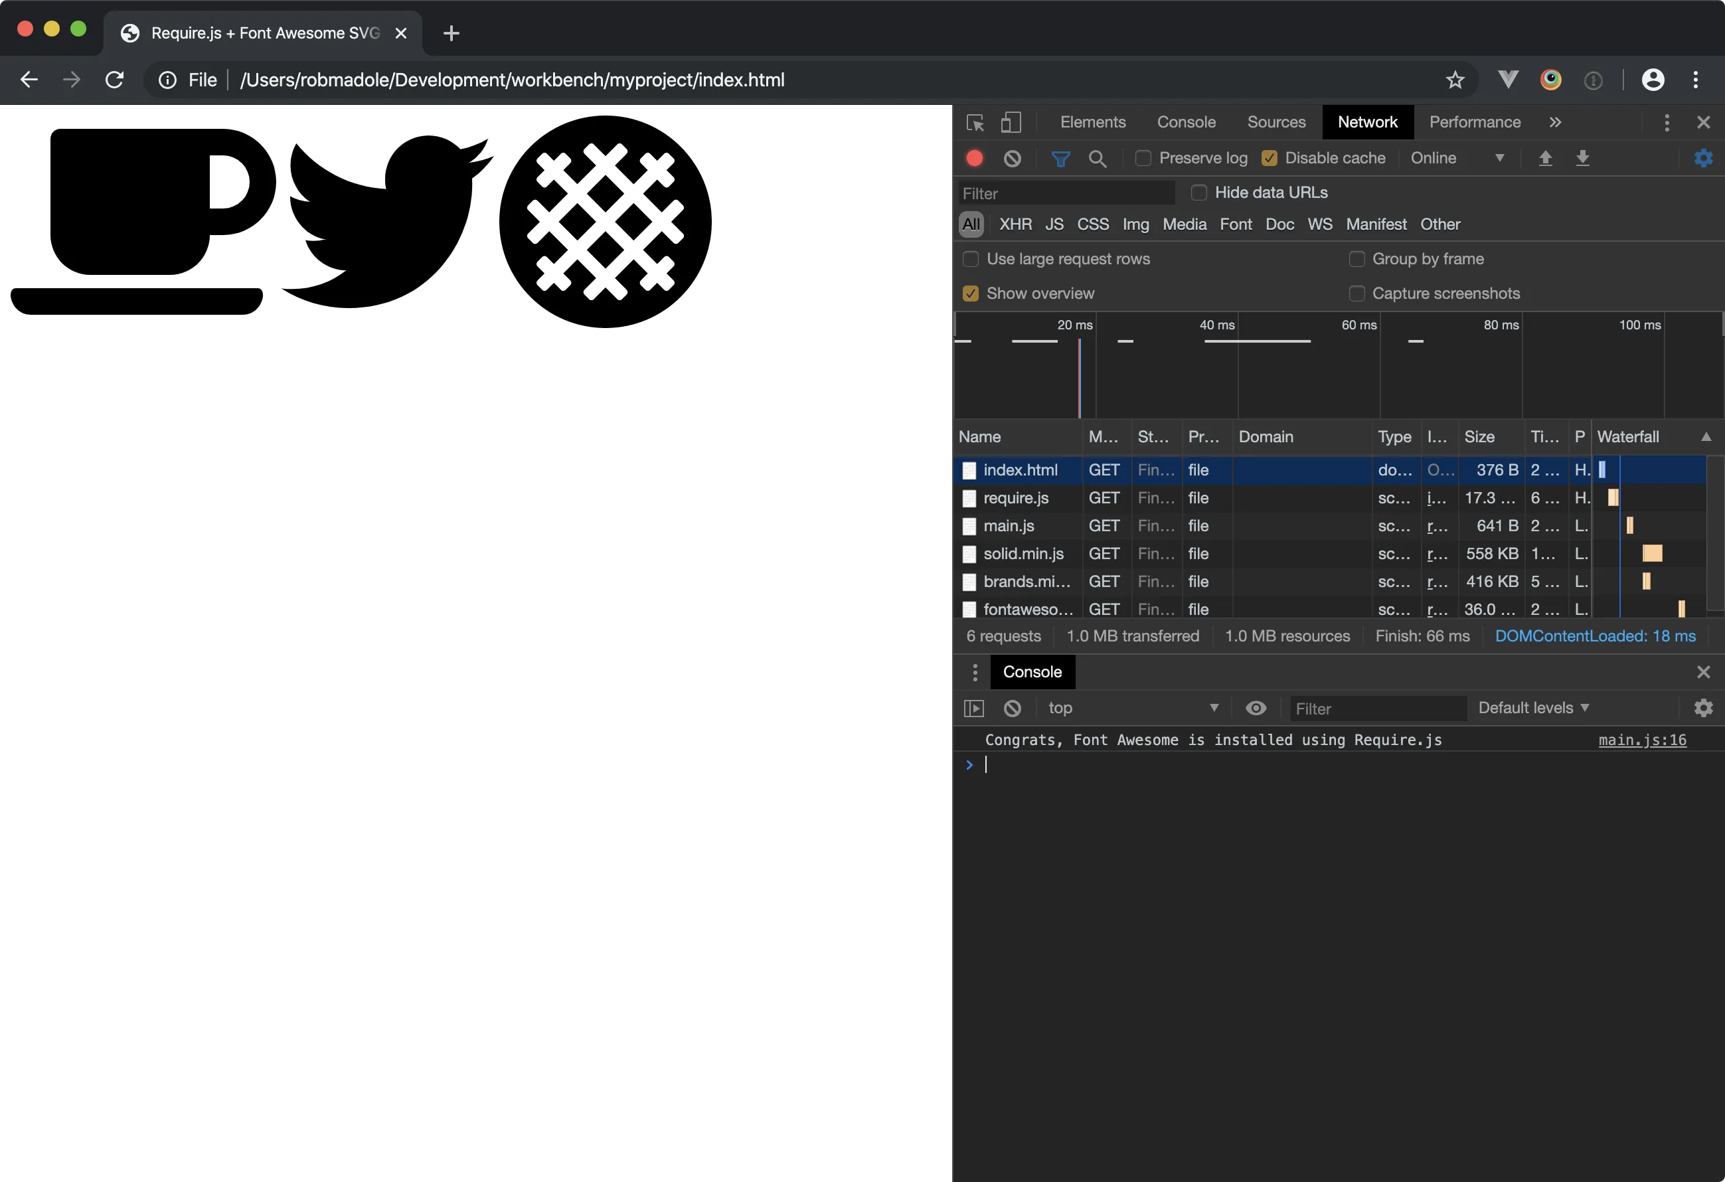Screen dimensions: 1725x1182
Task: Stop recording network log
Action: [974, 158]
